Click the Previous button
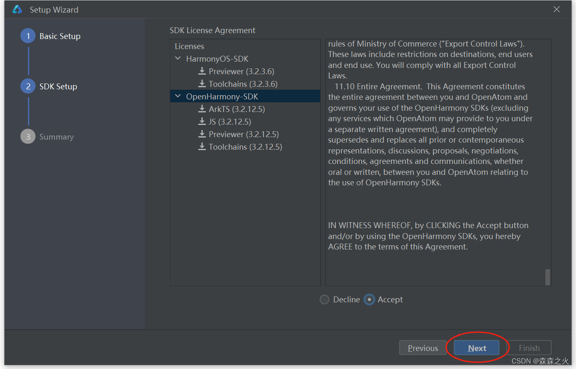This screenshot has width=576, height=369. tap(423, 348)
